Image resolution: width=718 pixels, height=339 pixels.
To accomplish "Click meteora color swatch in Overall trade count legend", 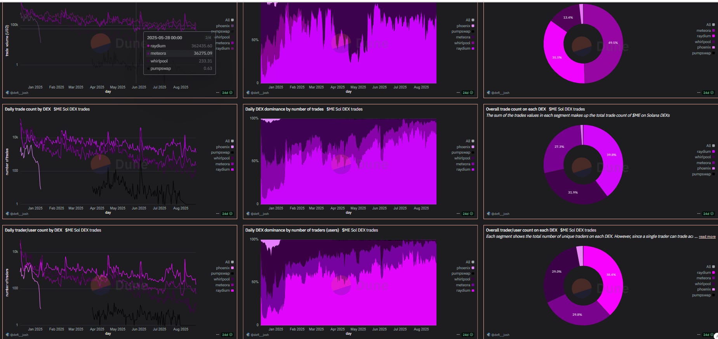I will (713, 163).
